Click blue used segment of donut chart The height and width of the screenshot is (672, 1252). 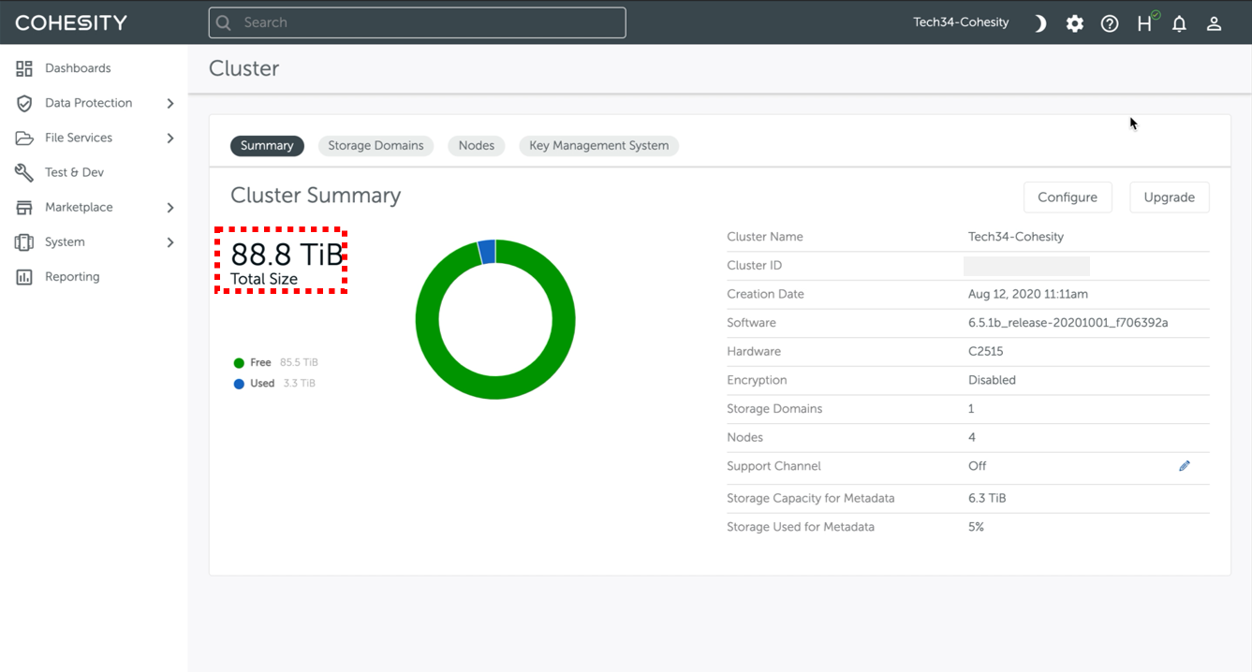coord(487,251)
